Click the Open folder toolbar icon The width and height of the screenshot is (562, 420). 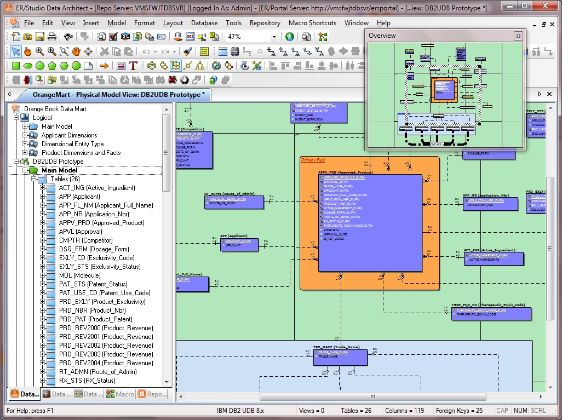coord(27,37)
